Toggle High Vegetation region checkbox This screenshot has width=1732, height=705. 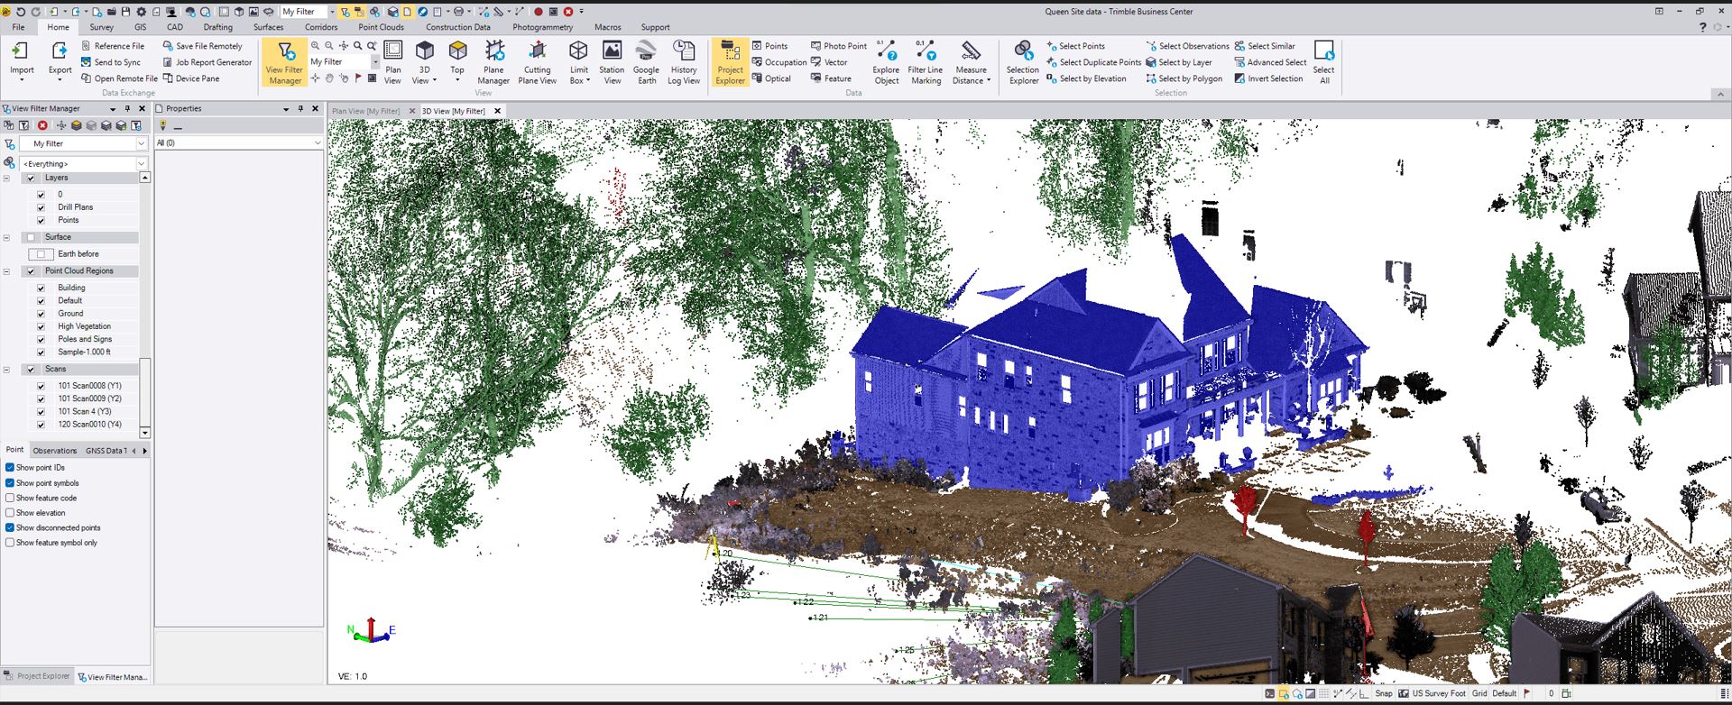(x=41, y=326)
